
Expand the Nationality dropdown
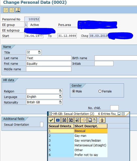pos(60,102)
